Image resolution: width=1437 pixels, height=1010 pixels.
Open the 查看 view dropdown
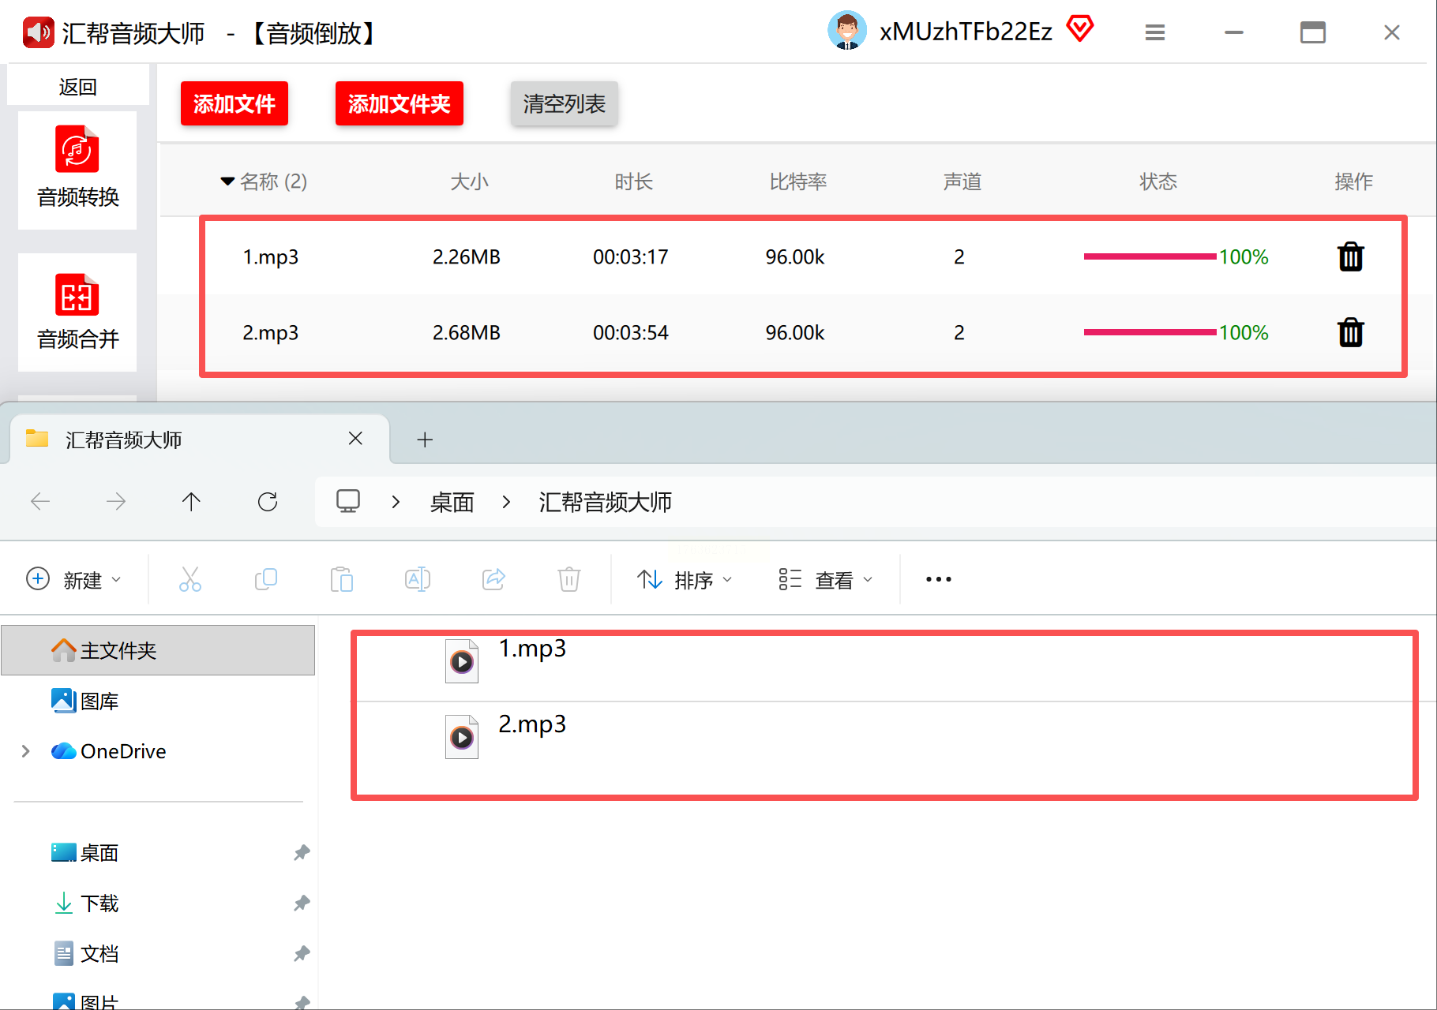pos(825,579)
